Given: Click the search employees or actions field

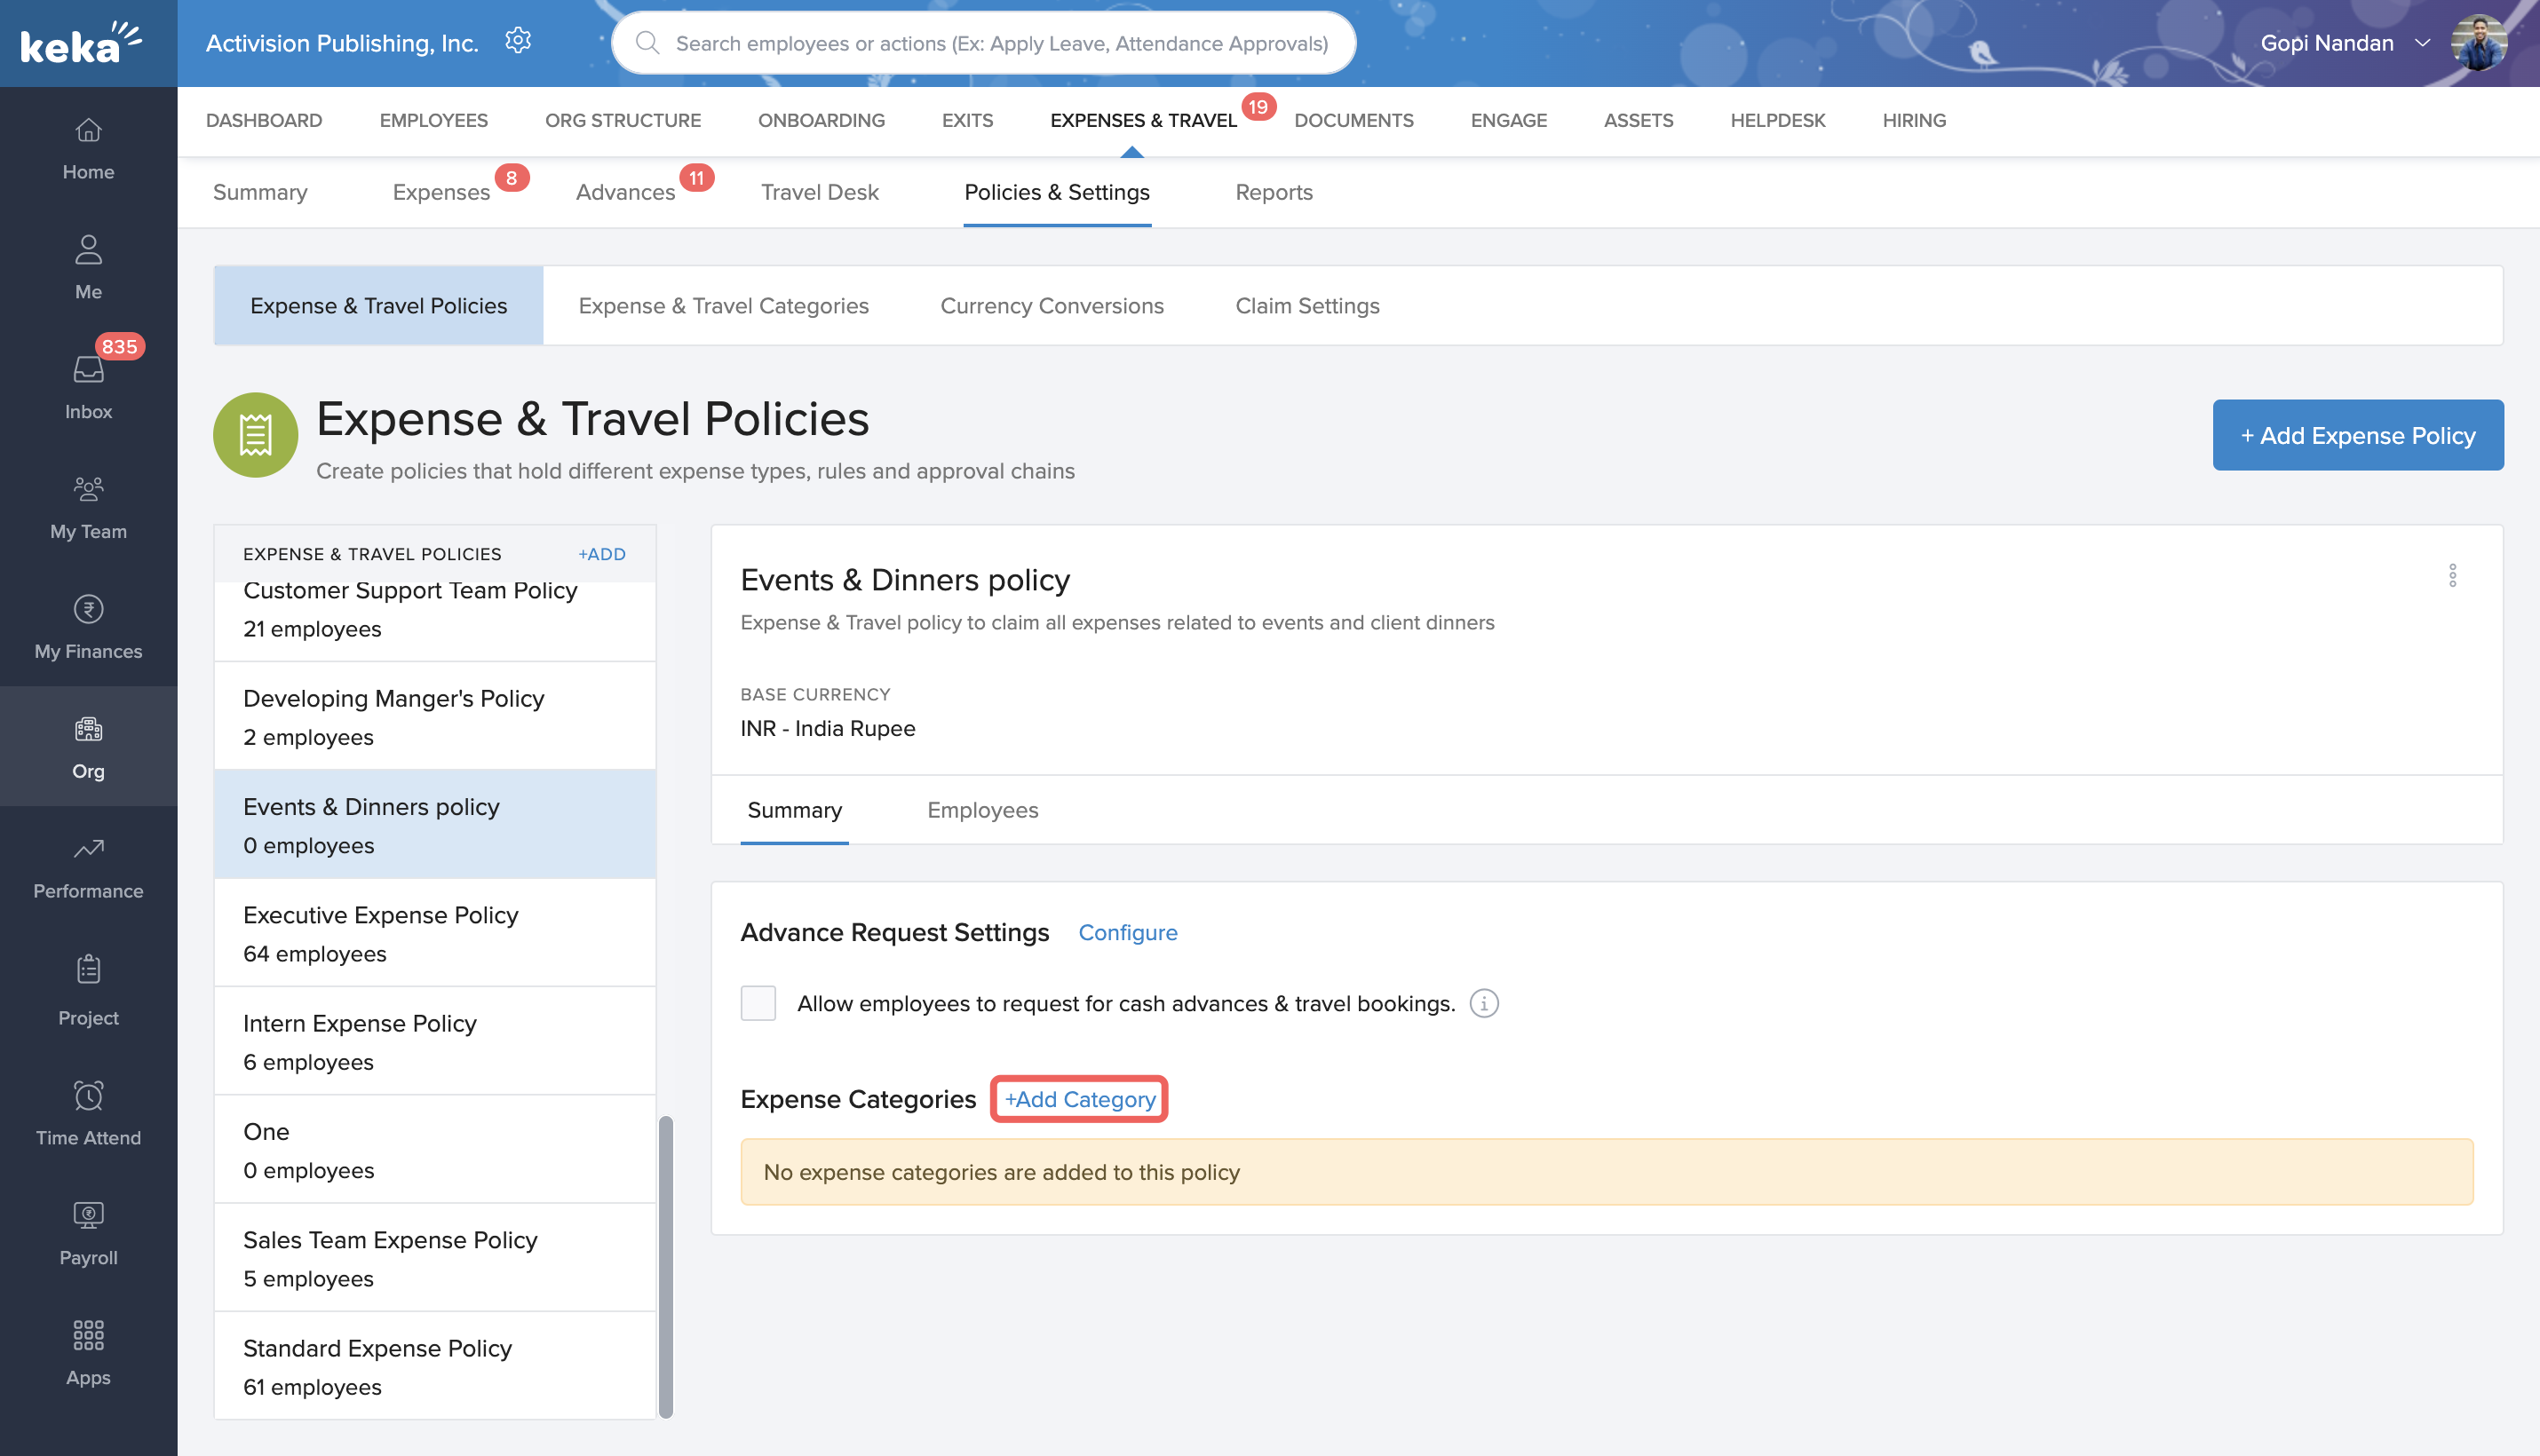Looking at the screenshot, I should (1000, 43).
